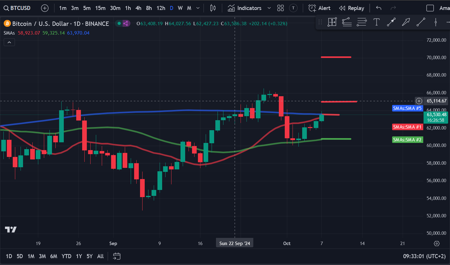
Task: Select the daily D interval
Action: 171,8
